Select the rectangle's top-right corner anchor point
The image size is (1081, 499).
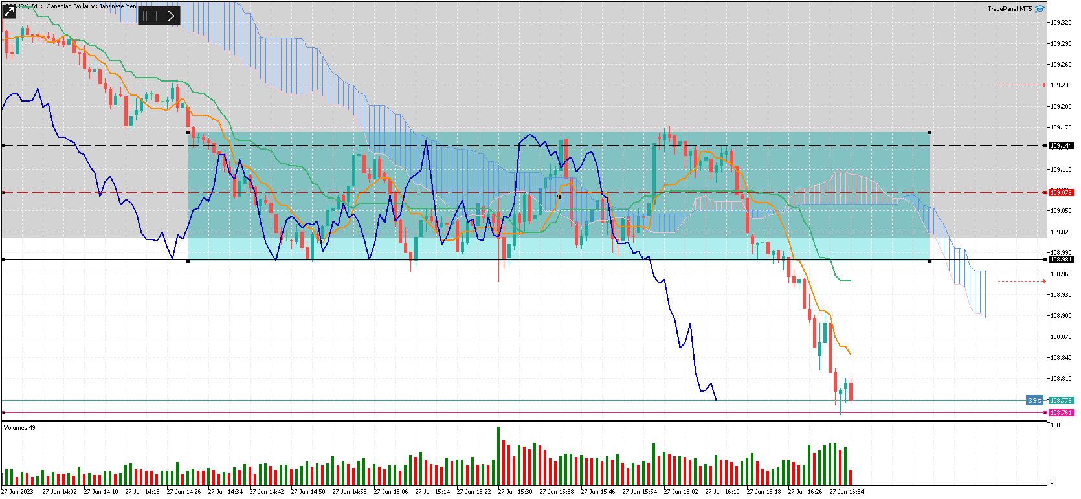tap(930, 132)
